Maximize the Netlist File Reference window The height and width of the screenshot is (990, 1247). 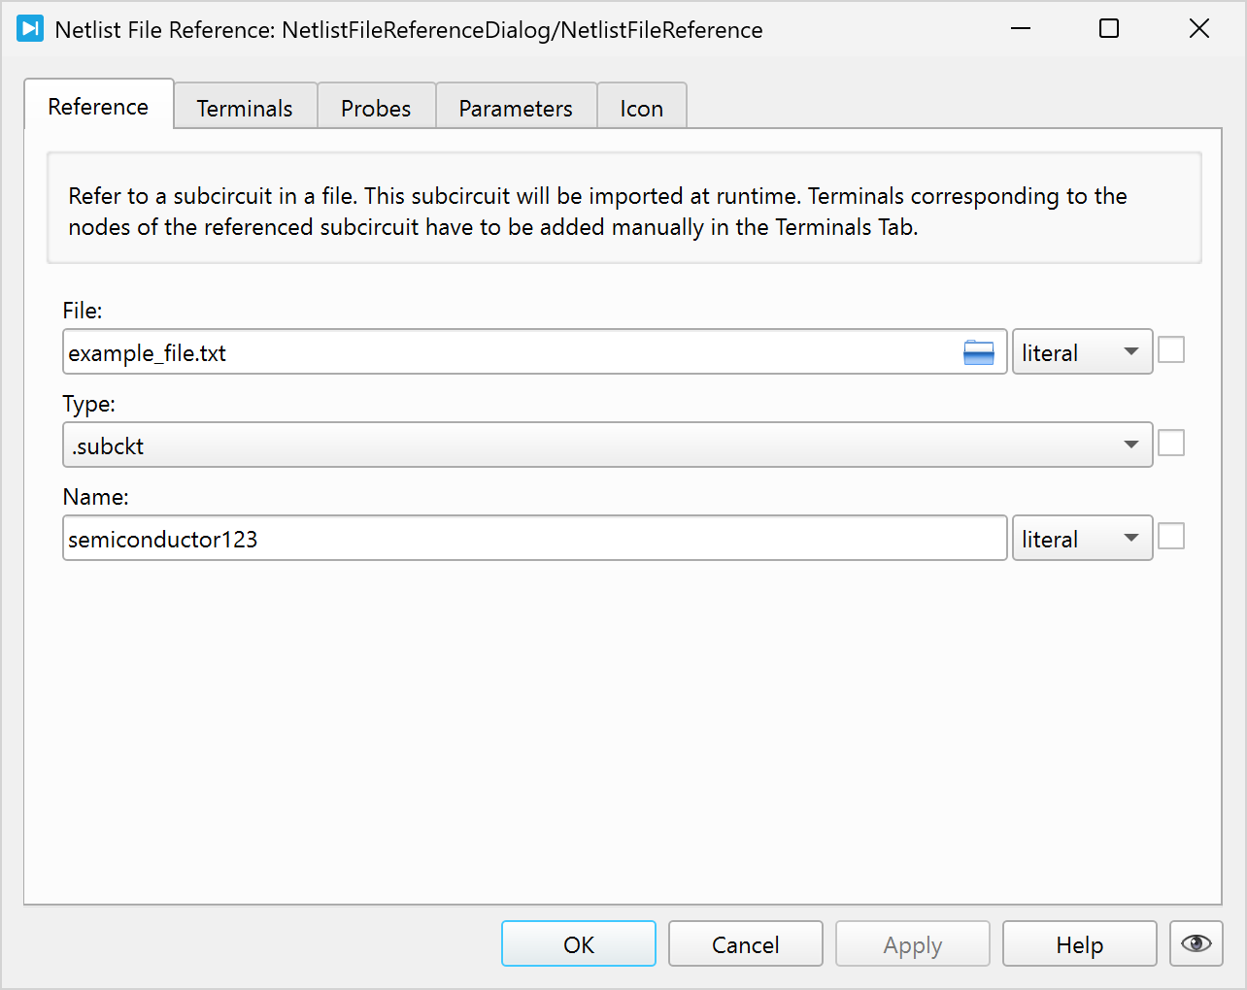pos(1108,29)
